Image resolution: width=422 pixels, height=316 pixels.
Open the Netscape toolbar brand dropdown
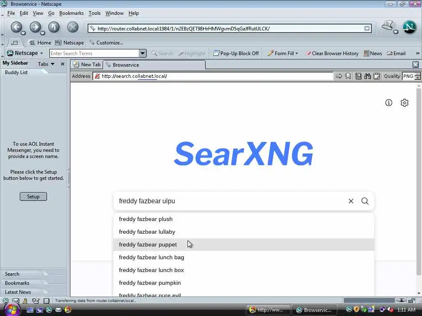coord(42,53)
